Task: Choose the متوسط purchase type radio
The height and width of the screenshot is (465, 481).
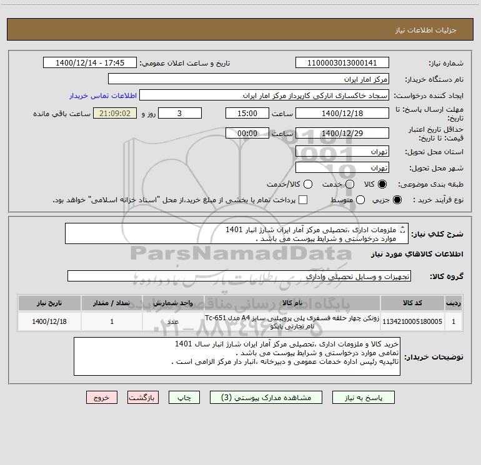Action: click(360, 200)
